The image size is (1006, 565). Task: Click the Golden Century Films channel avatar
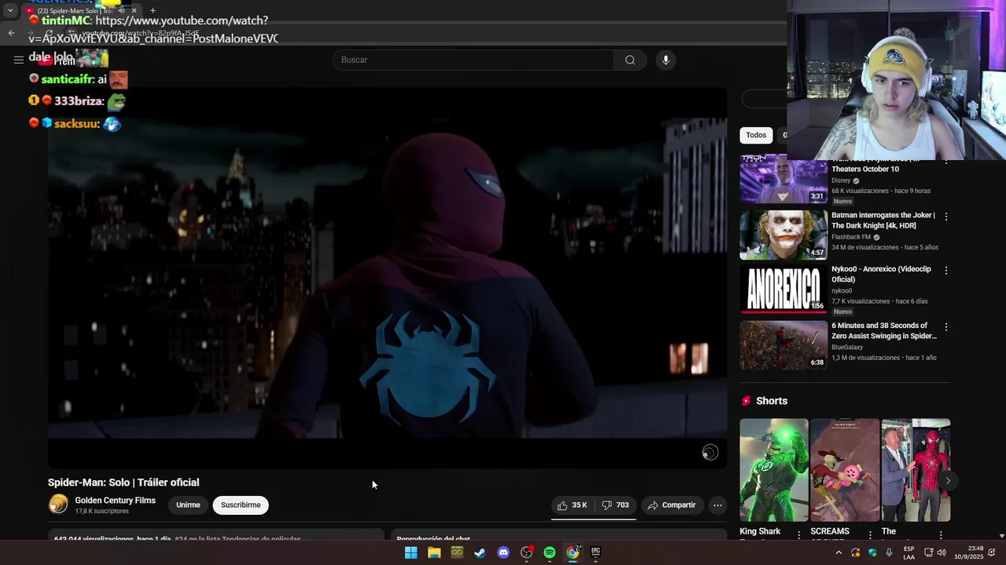58,505
